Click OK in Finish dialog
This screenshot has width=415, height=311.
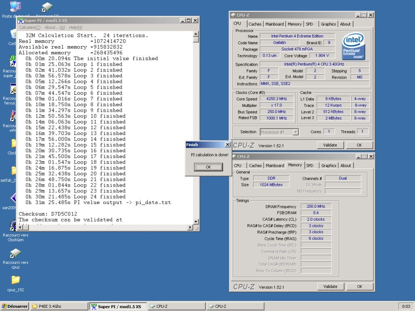(208, 167)
